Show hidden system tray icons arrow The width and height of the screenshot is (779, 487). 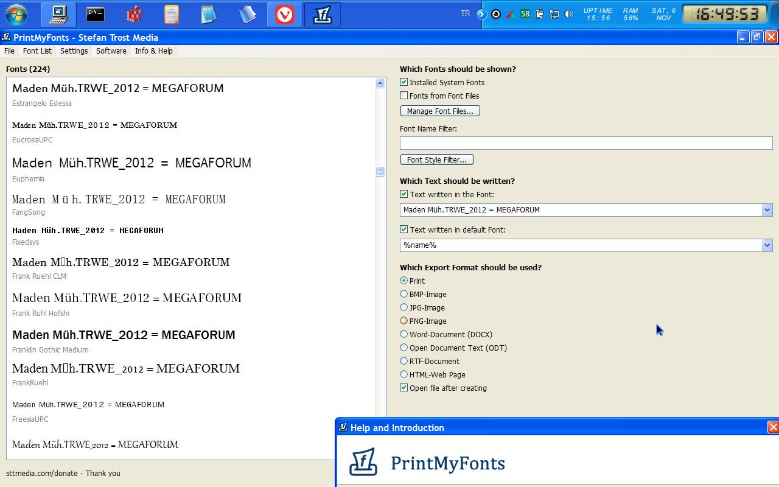point(482,14)
